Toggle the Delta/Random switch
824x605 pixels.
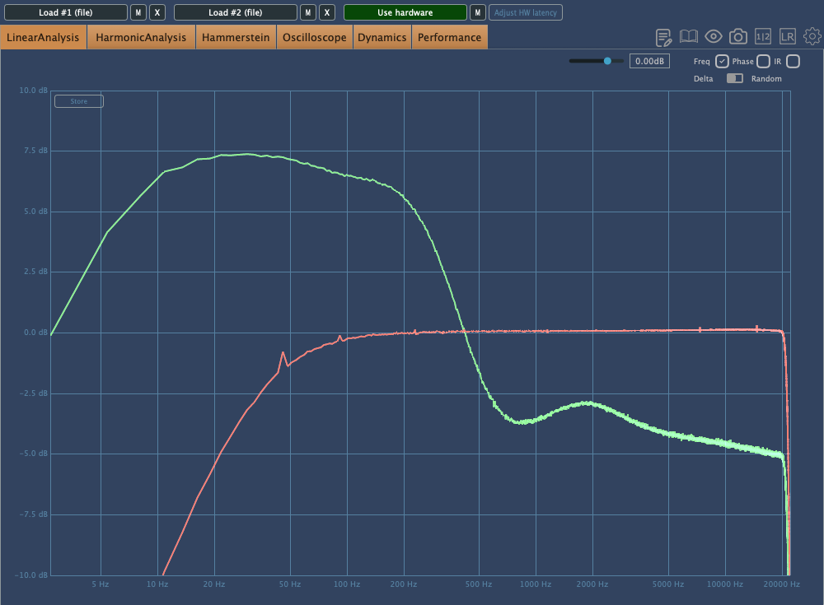tap(734, 79)
